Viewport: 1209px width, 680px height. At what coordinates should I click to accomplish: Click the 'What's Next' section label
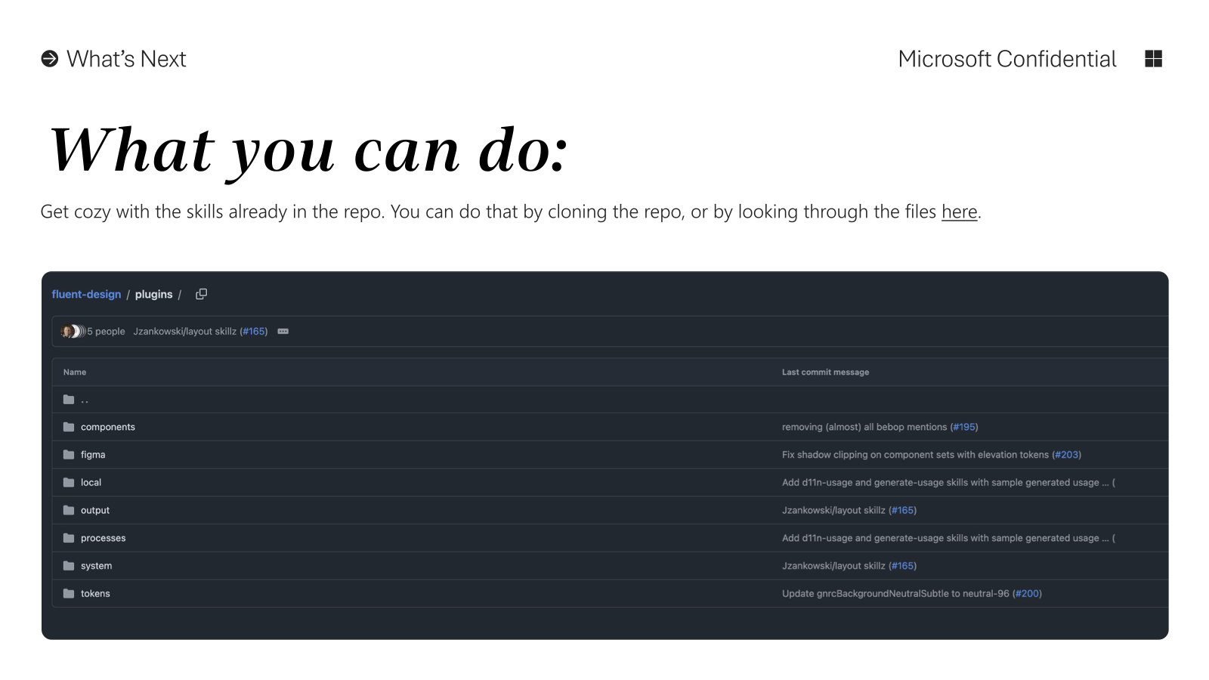coord(126,59)
